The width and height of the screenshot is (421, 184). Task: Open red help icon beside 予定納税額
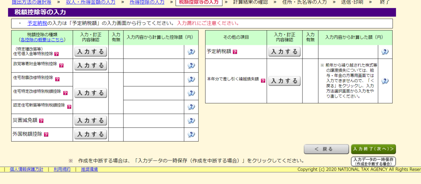(235, 52)
